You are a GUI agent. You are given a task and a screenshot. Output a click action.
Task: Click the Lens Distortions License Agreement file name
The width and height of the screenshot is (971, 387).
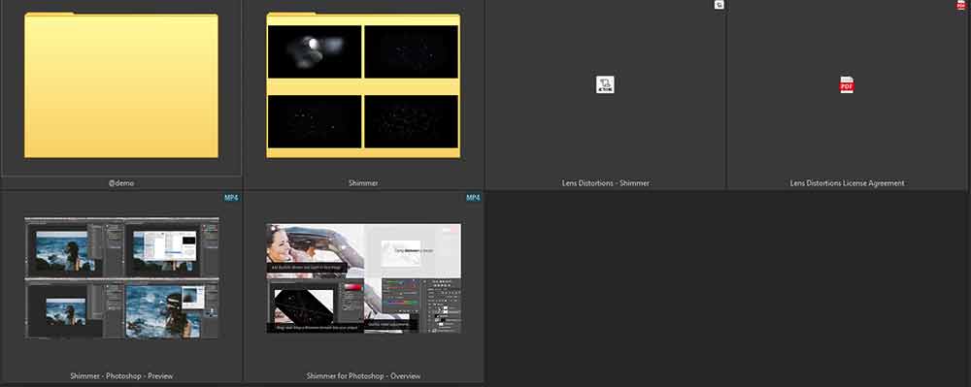(847, 183)
